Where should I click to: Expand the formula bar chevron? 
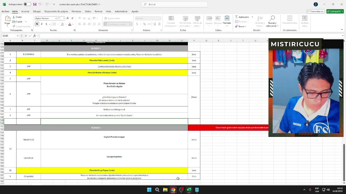(343, 36)
